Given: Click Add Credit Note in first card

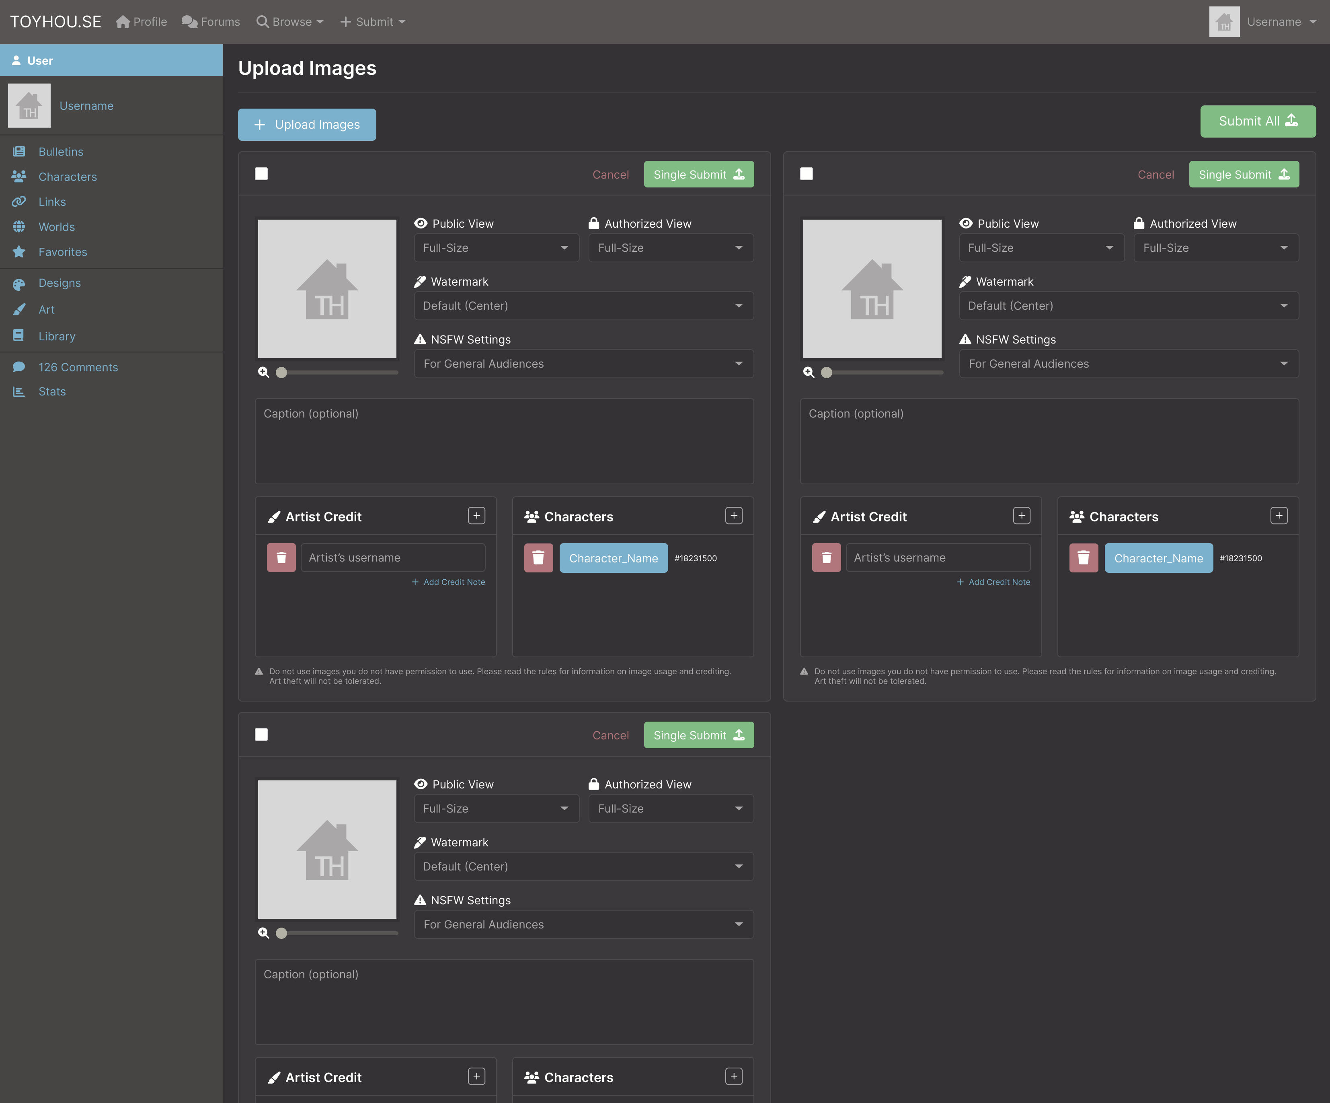Looking at the screenshot, I should tap(448, 582).
